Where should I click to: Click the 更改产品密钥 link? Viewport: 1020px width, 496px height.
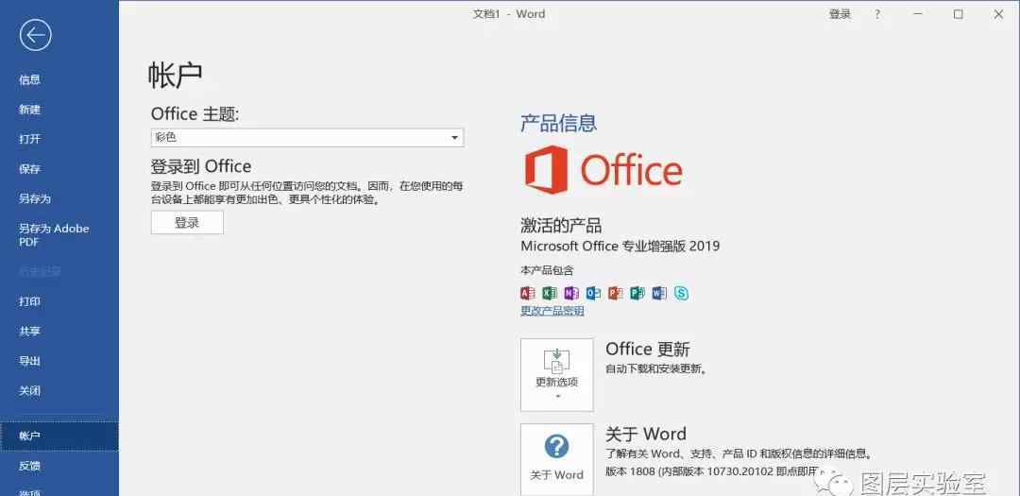[x=552, y=311]
